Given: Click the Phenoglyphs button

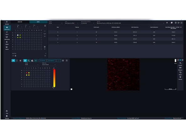Looking at the screenshot, I should pos(51,60).
